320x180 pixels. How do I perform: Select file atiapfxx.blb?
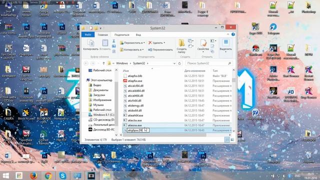[x=135, y=76]
